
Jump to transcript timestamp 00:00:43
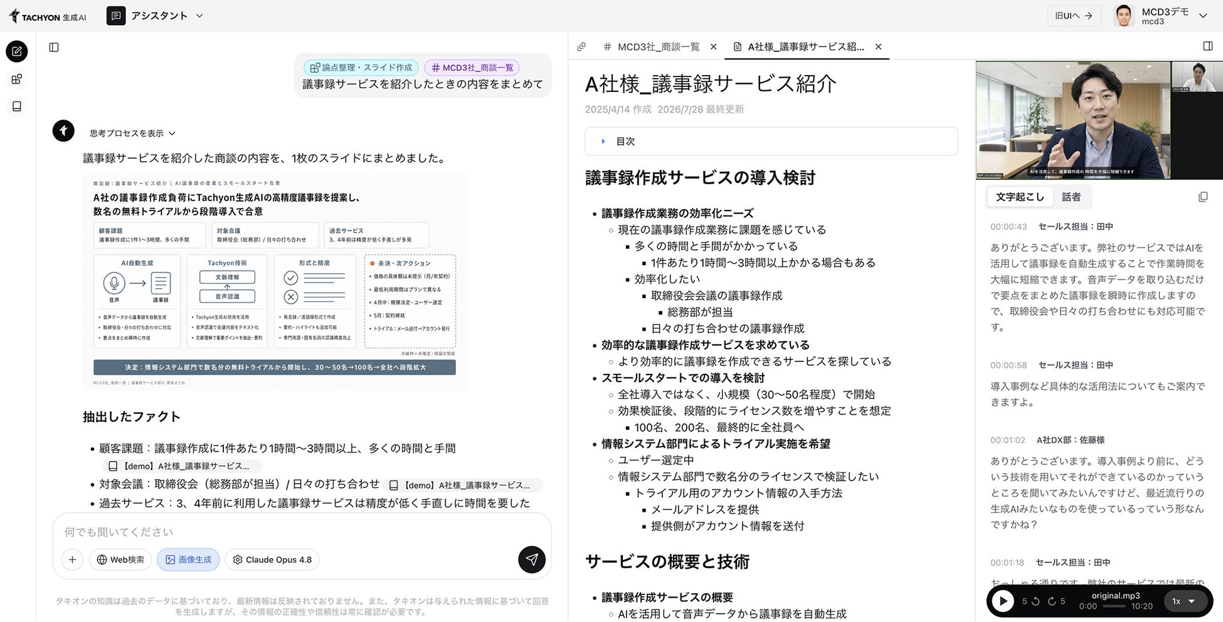(1009, 227)
